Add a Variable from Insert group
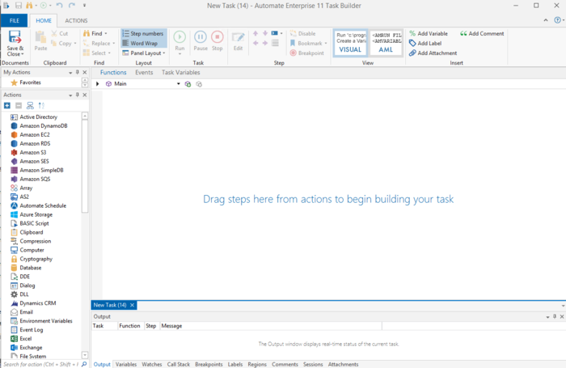Screen dimensions: 566x368 pos(429,33)
